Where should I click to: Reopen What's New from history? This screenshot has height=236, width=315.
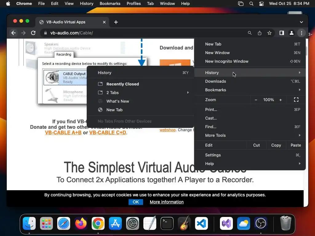[x=140, y=101]
